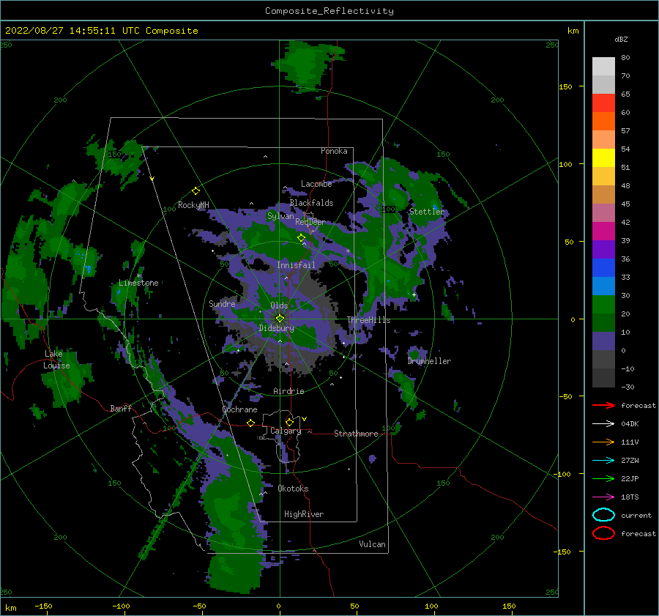This screenshot has height=616, width=659.
Task: Click the yellow diamond marker inside Calgary boundary
Action: [x=289, y=422]
